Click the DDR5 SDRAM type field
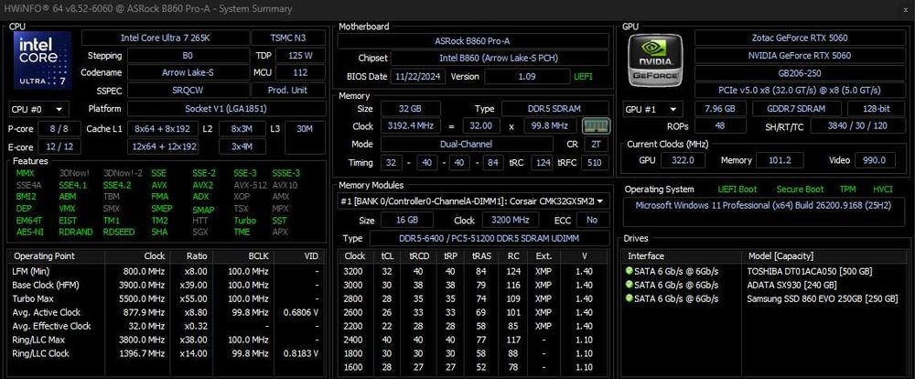The width and height of the screenshot is (915, 379). [x=555, y=109]
